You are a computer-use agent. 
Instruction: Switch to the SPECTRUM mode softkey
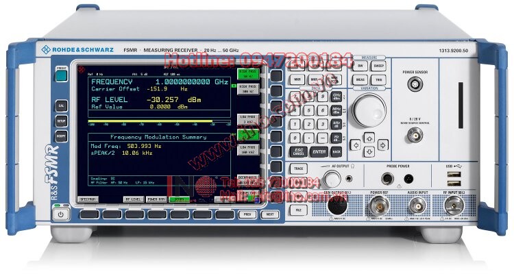pos(88,199)
